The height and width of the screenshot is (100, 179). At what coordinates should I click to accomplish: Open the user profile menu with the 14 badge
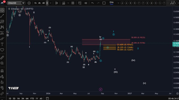tap(3, 3)
